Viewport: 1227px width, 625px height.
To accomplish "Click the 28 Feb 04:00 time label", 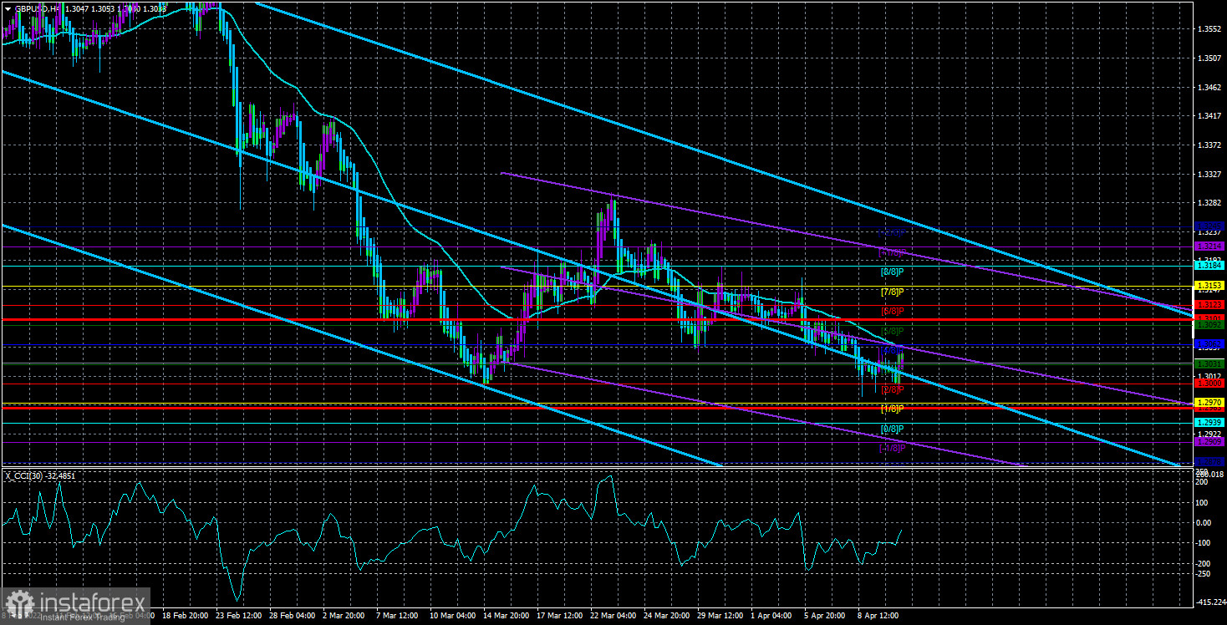I will click(292, 616).
